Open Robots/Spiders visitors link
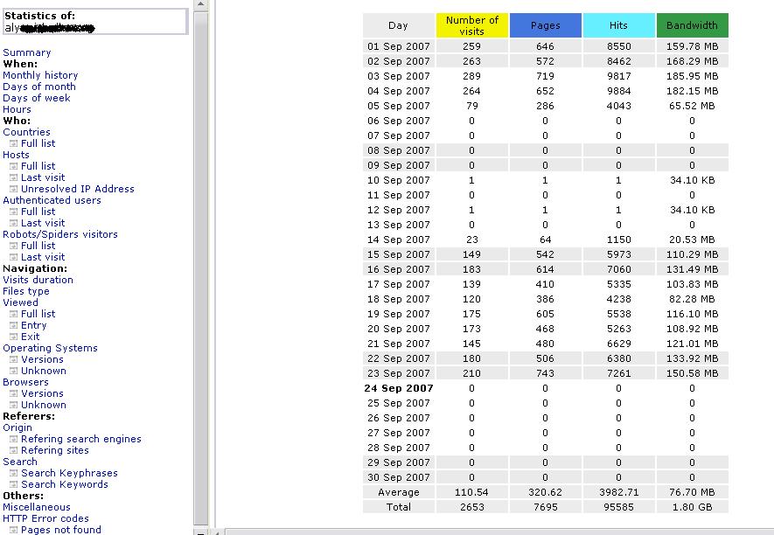This screenshot has width=774, height=535. coord(60,234)
